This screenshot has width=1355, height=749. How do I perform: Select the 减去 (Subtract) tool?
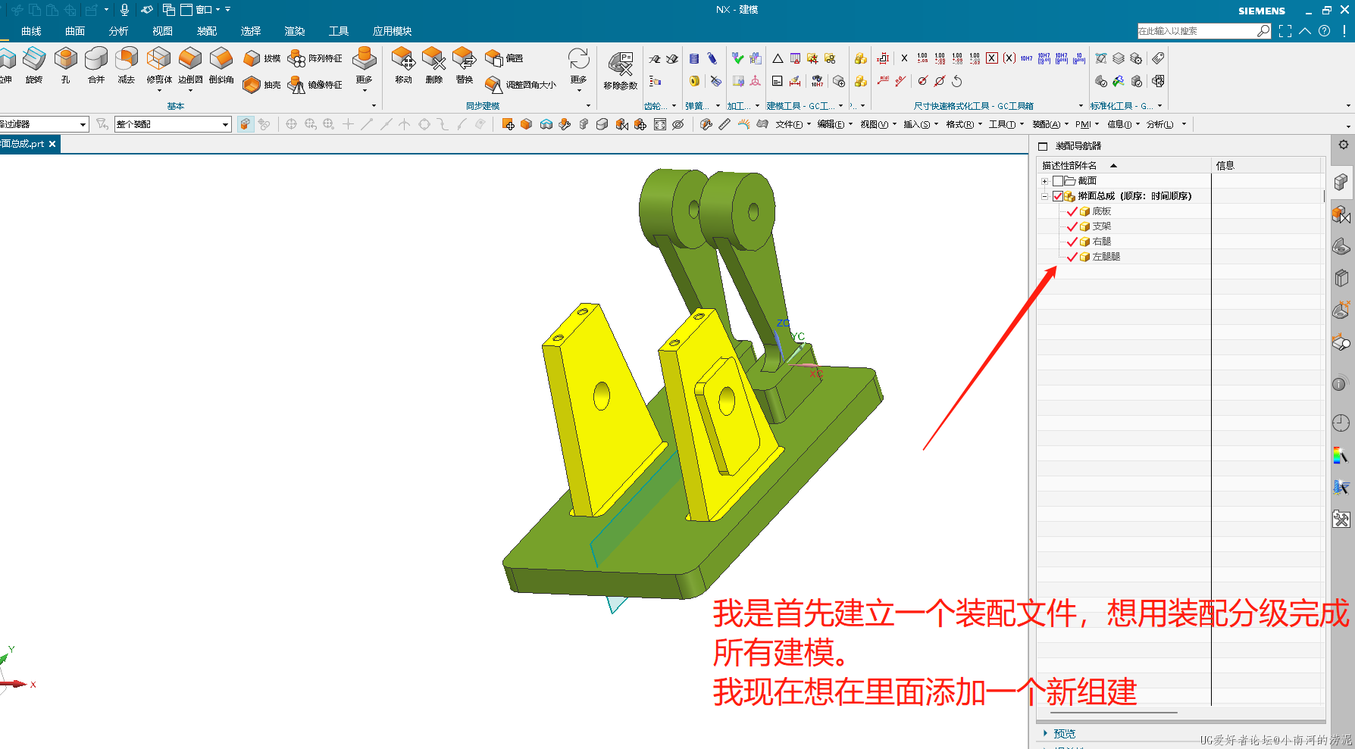127,65
